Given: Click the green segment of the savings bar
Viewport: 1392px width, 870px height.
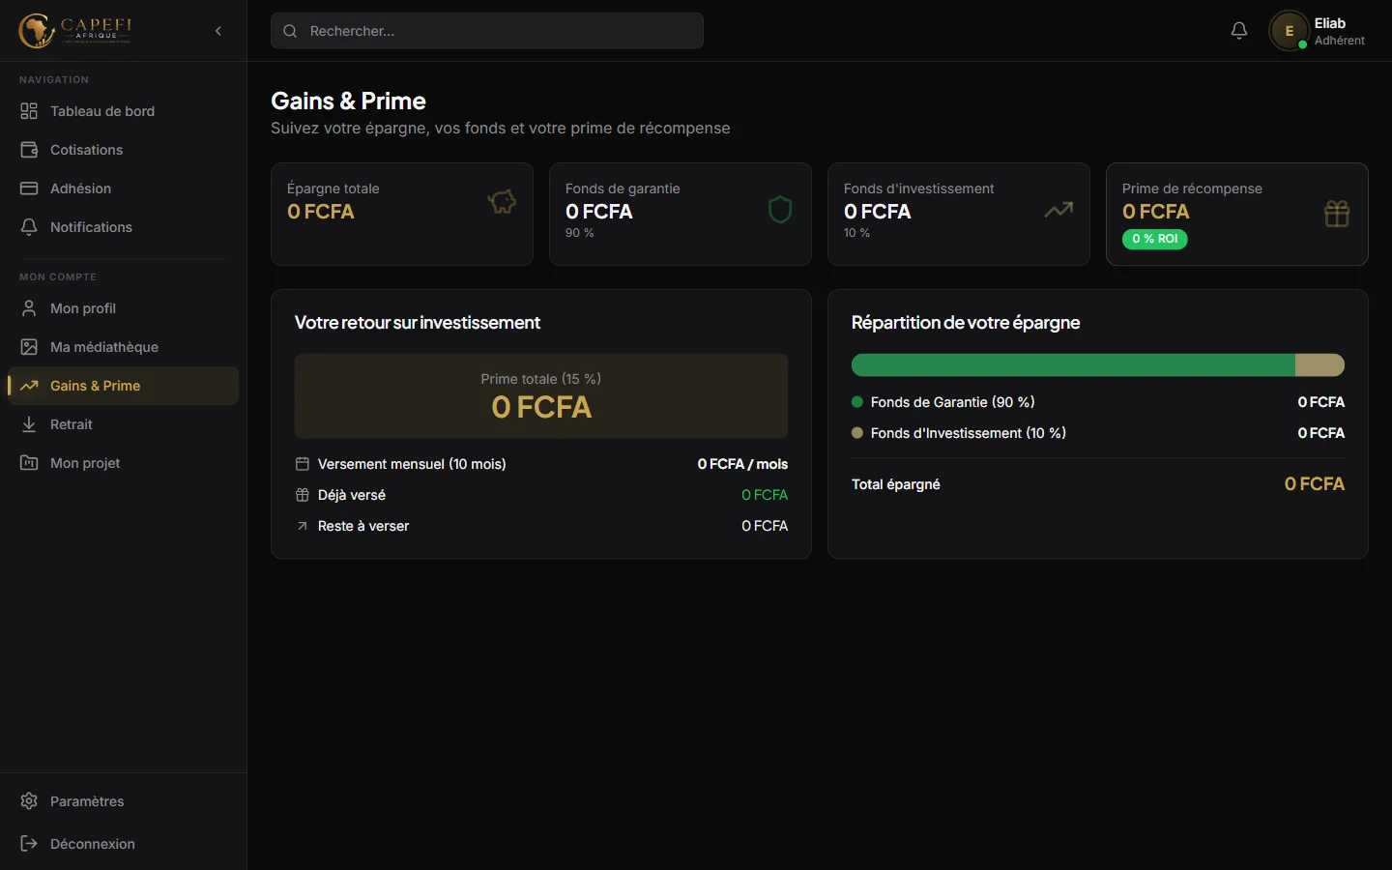Looking at the screenshot, I should (1073, 364).
